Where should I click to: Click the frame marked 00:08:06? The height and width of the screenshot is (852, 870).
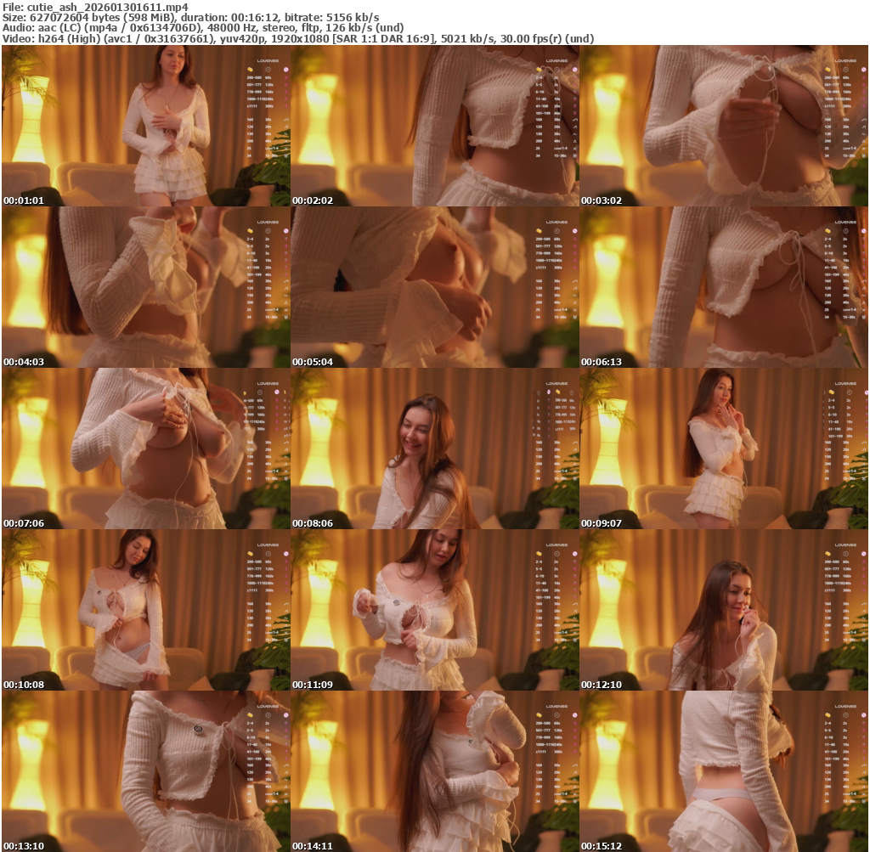click(x=434, y=449)
